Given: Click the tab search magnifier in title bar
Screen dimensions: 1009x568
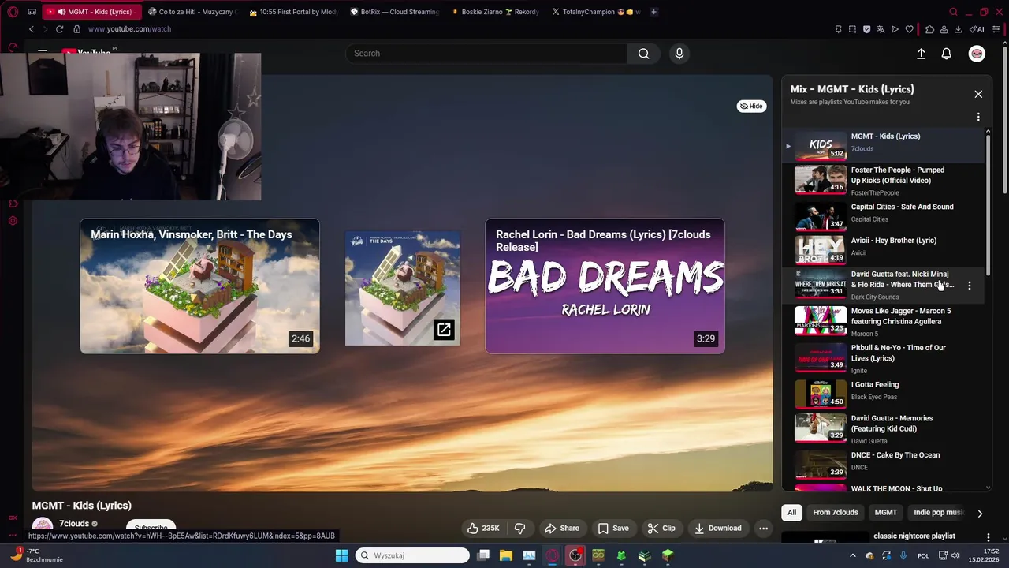Looking at the screenshot, I should point(953,12).
